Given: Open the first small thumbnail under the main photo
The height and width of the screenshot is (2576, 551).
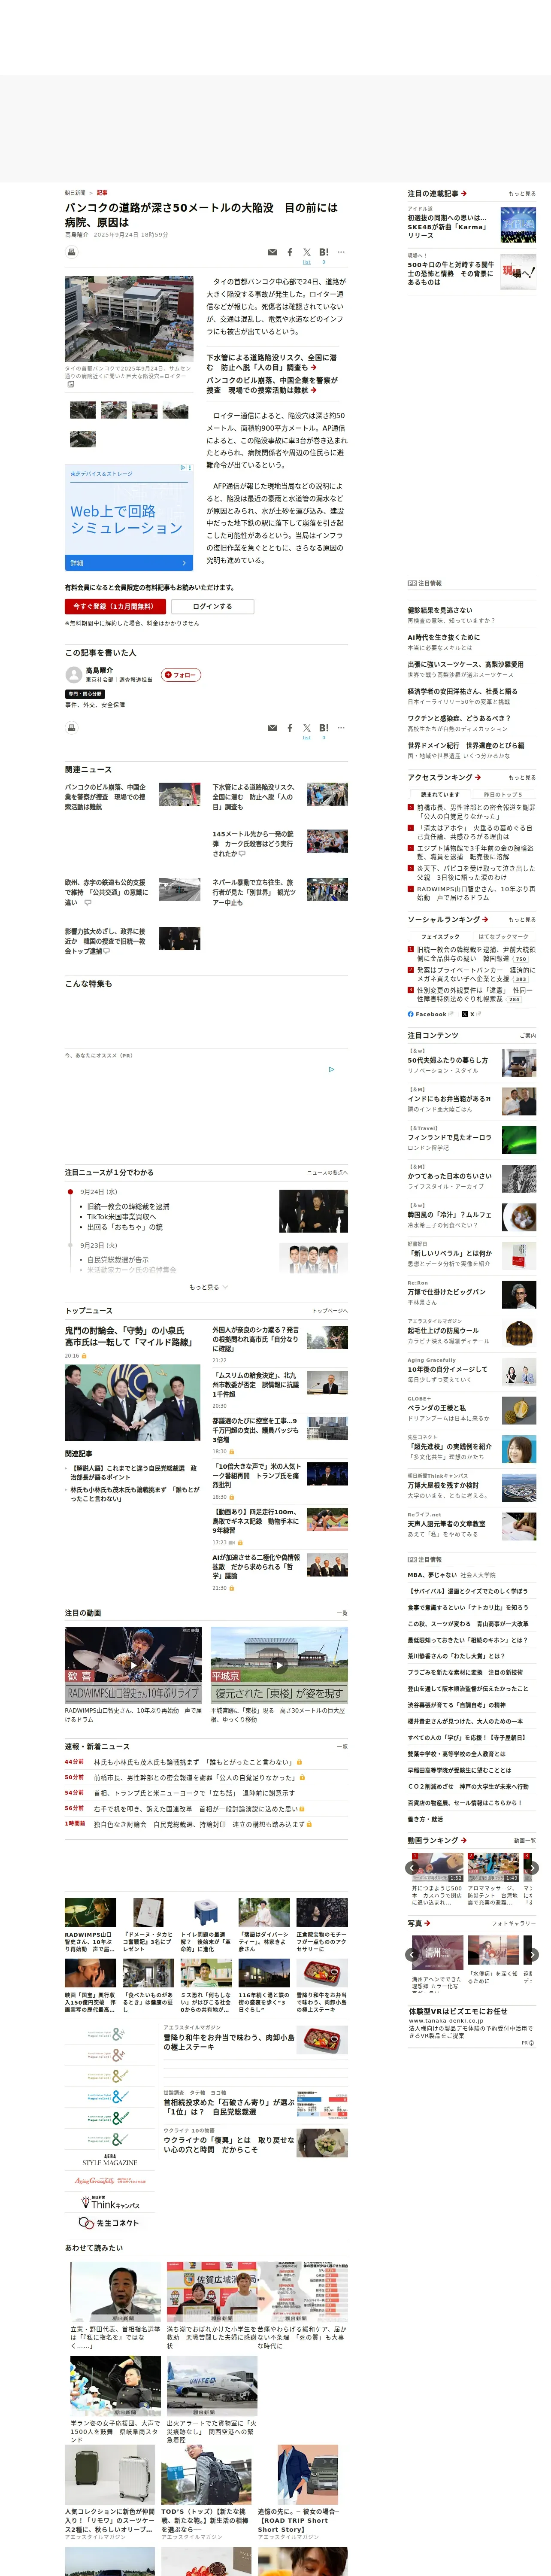Looking at the screenshot, I should coord(83,410).
